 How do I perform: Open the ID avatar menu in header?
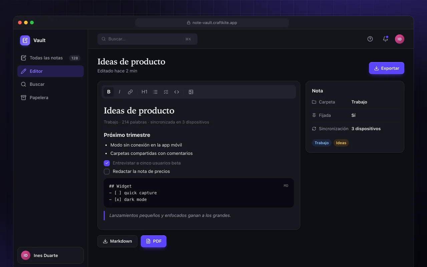[x=400, y=39]
